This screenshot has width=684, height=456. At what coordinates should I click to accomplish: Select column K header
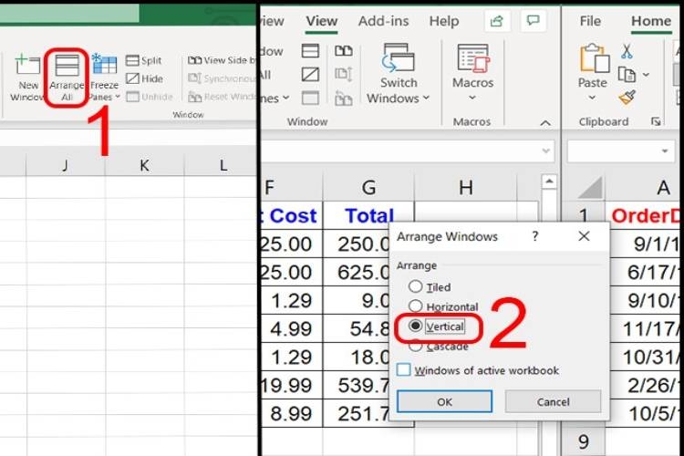[144, 165]
